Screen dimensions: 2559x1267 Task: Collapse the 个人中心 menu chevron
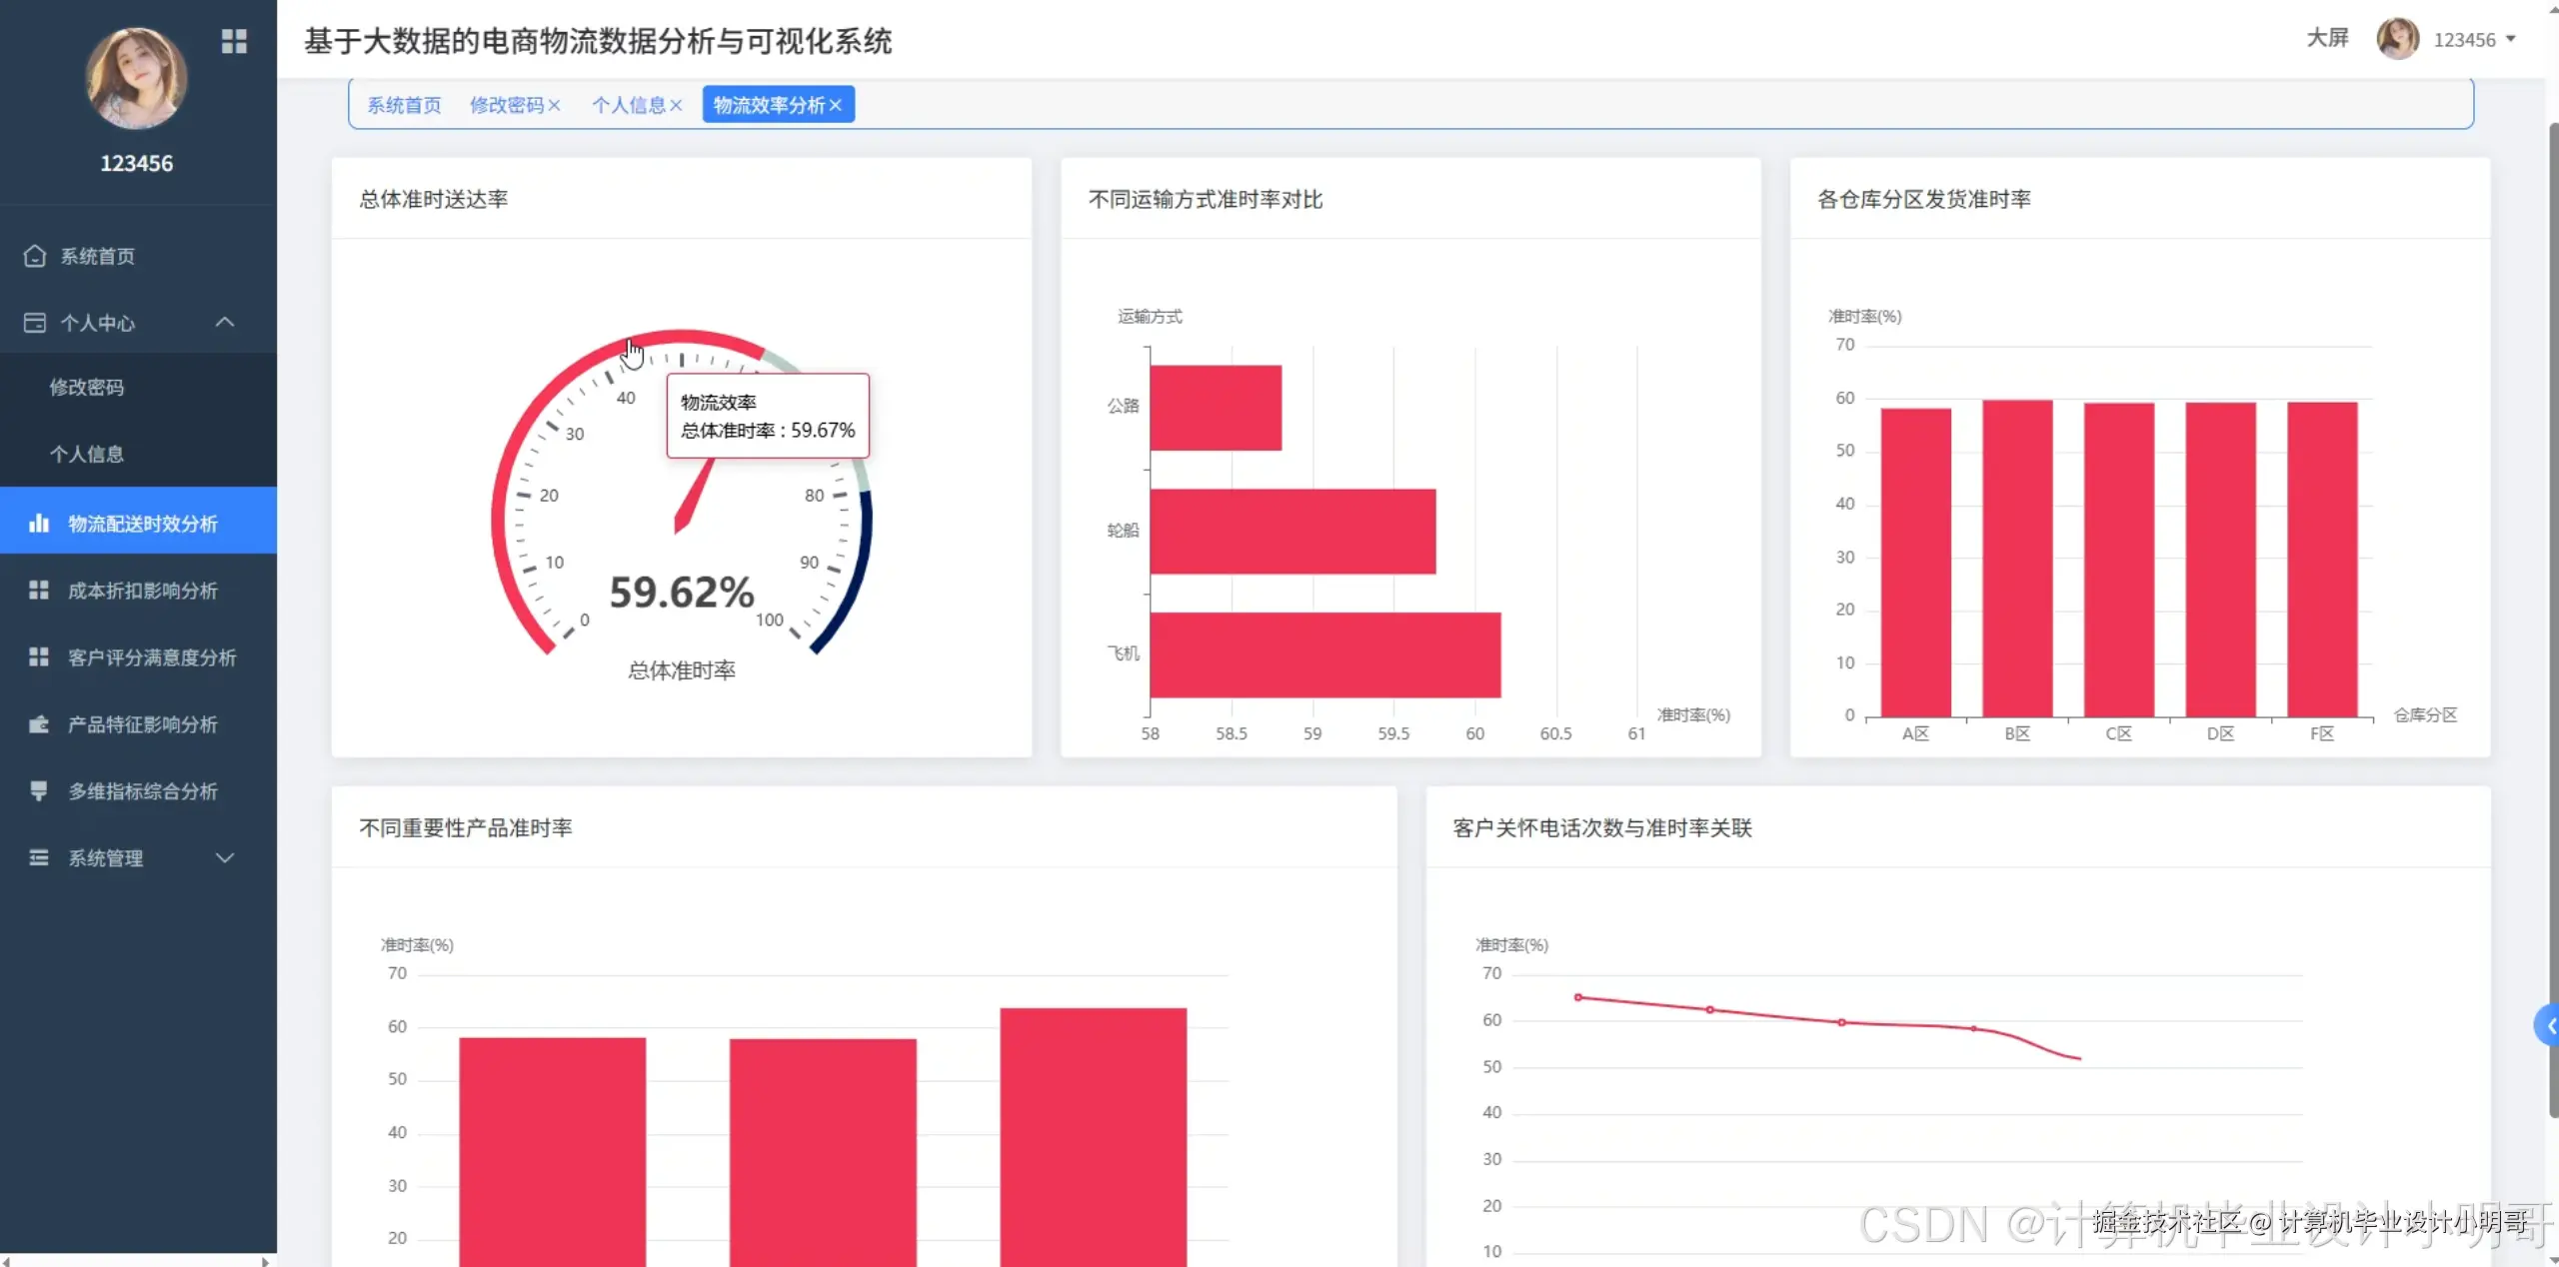pos(225,322)
